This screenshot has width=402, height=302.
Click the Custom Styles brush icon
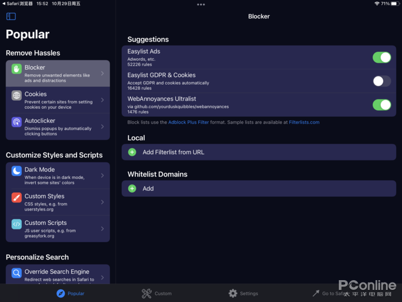point(17,197)
